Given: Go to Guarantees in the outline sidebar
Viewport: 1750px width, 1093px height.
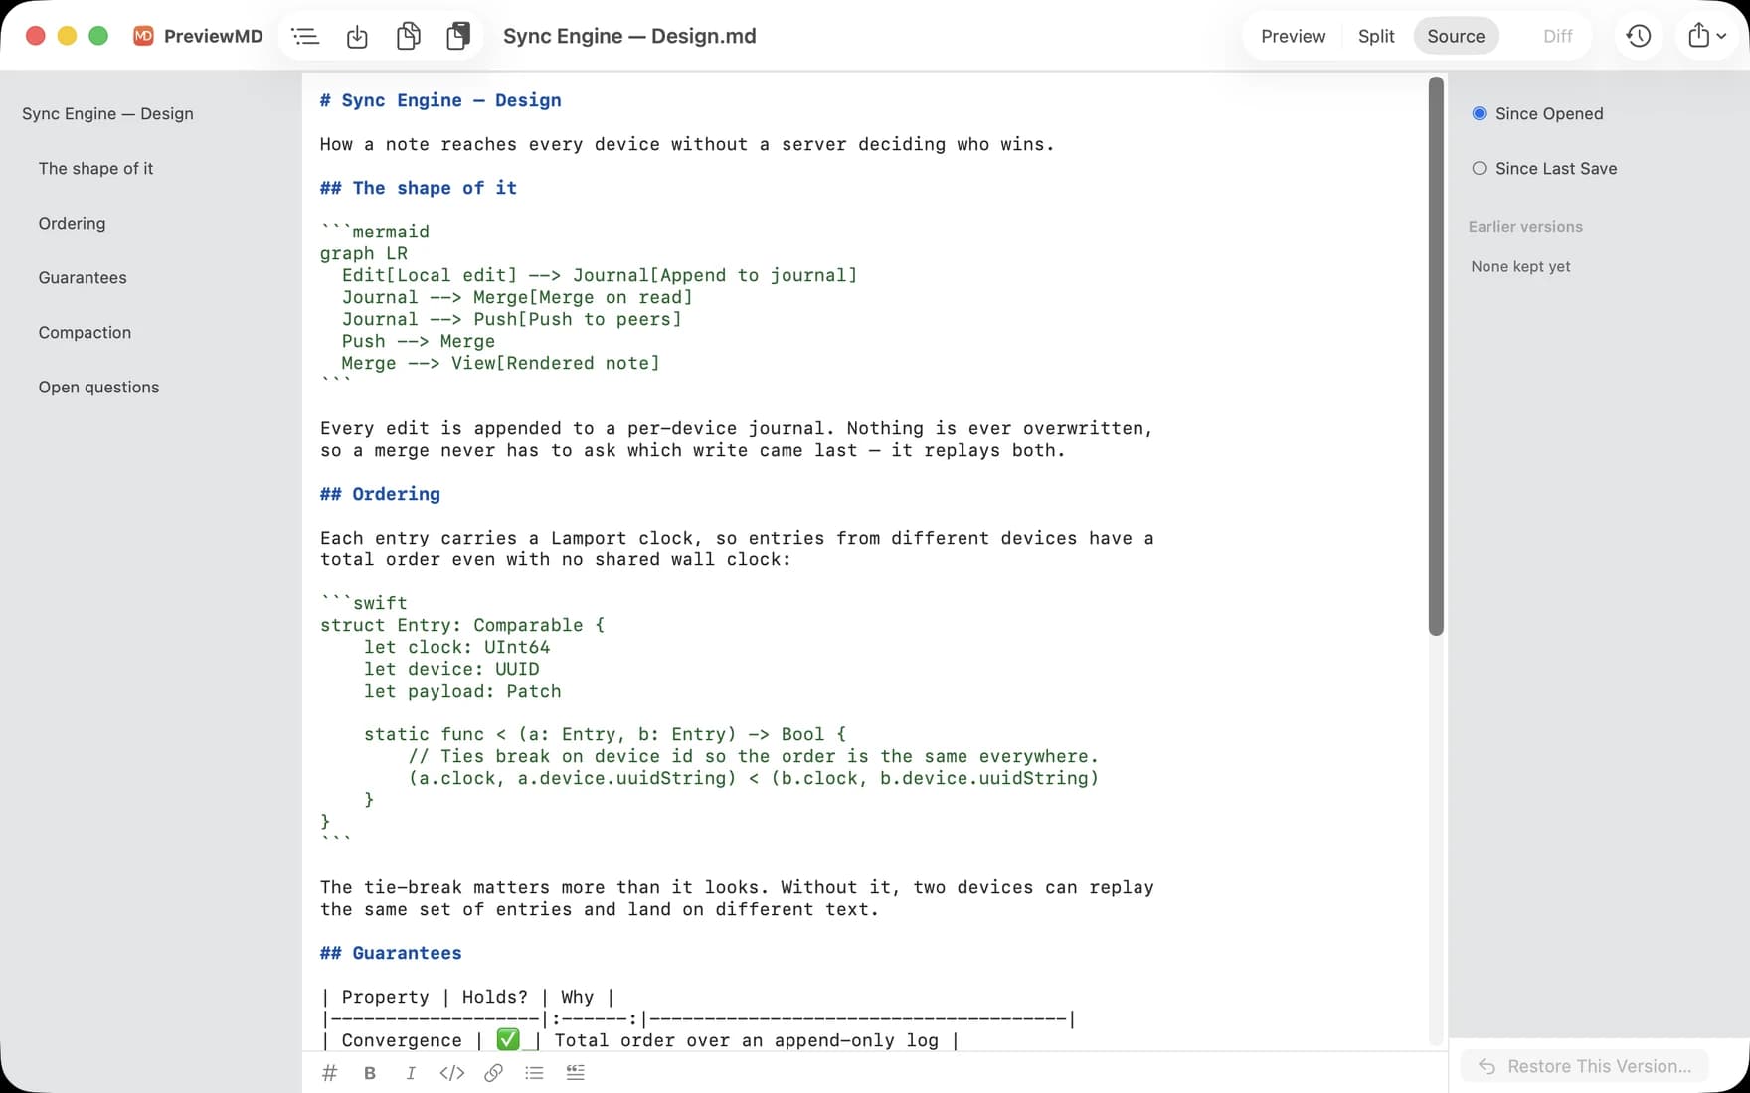Looking at the screenshot, I should [83, 278].
